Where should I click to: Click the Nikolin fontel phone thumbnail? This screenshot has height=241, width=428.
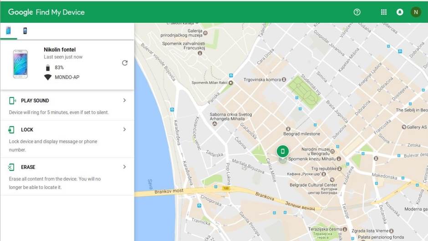coord(20,65)
